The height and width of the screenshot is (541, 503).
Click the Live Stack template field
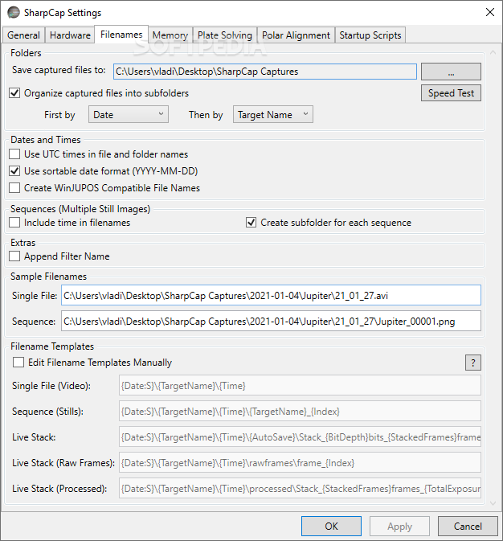[300, 437]
